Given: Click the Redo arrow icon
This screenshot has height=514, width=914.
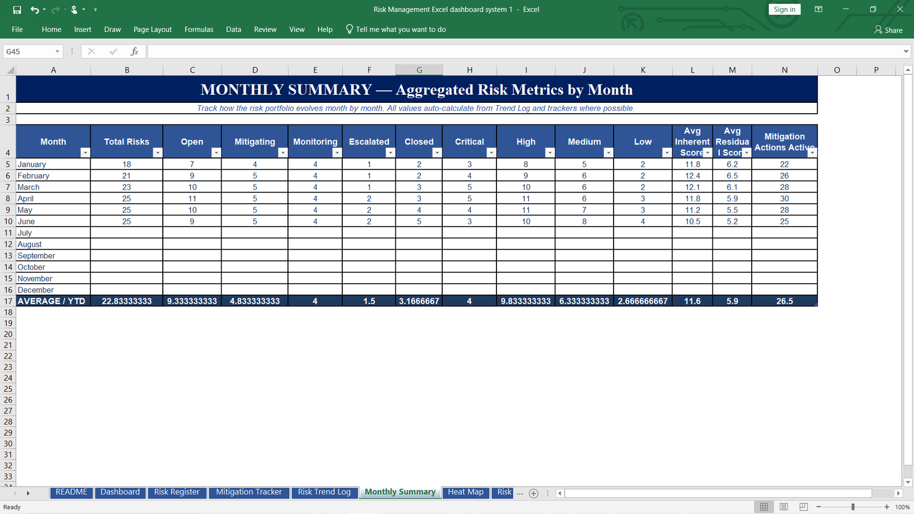Looking at the screenshot, I should (55, 10).
